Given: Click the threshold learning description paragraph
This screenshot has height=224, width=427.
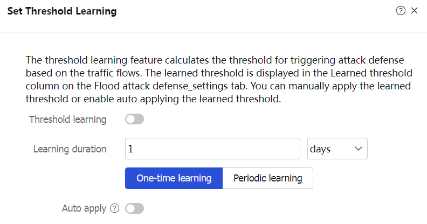Looking at the screenshot, I should coord(219,79).
